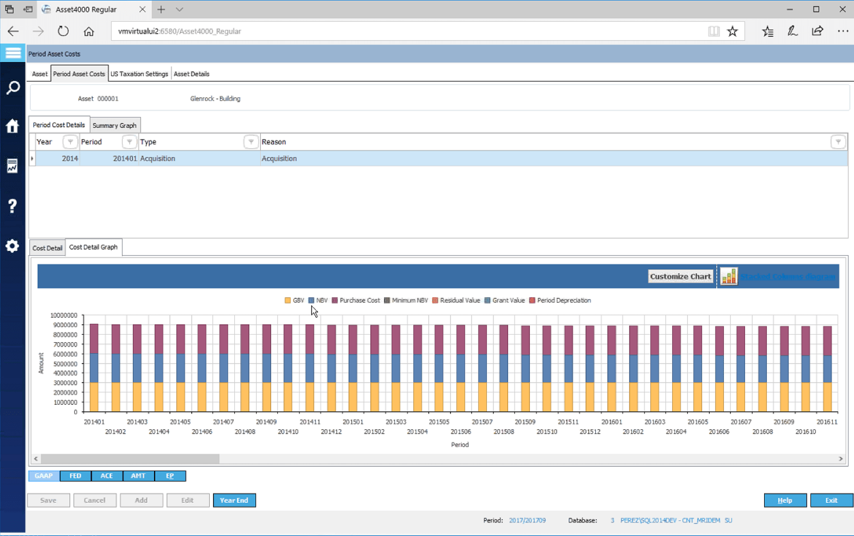Click the Help button
Viewport: 854px width, 536px height.
[x=785, y=500]
